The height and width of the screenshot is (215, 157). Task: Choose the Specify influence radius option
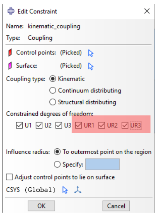(57, 164)
